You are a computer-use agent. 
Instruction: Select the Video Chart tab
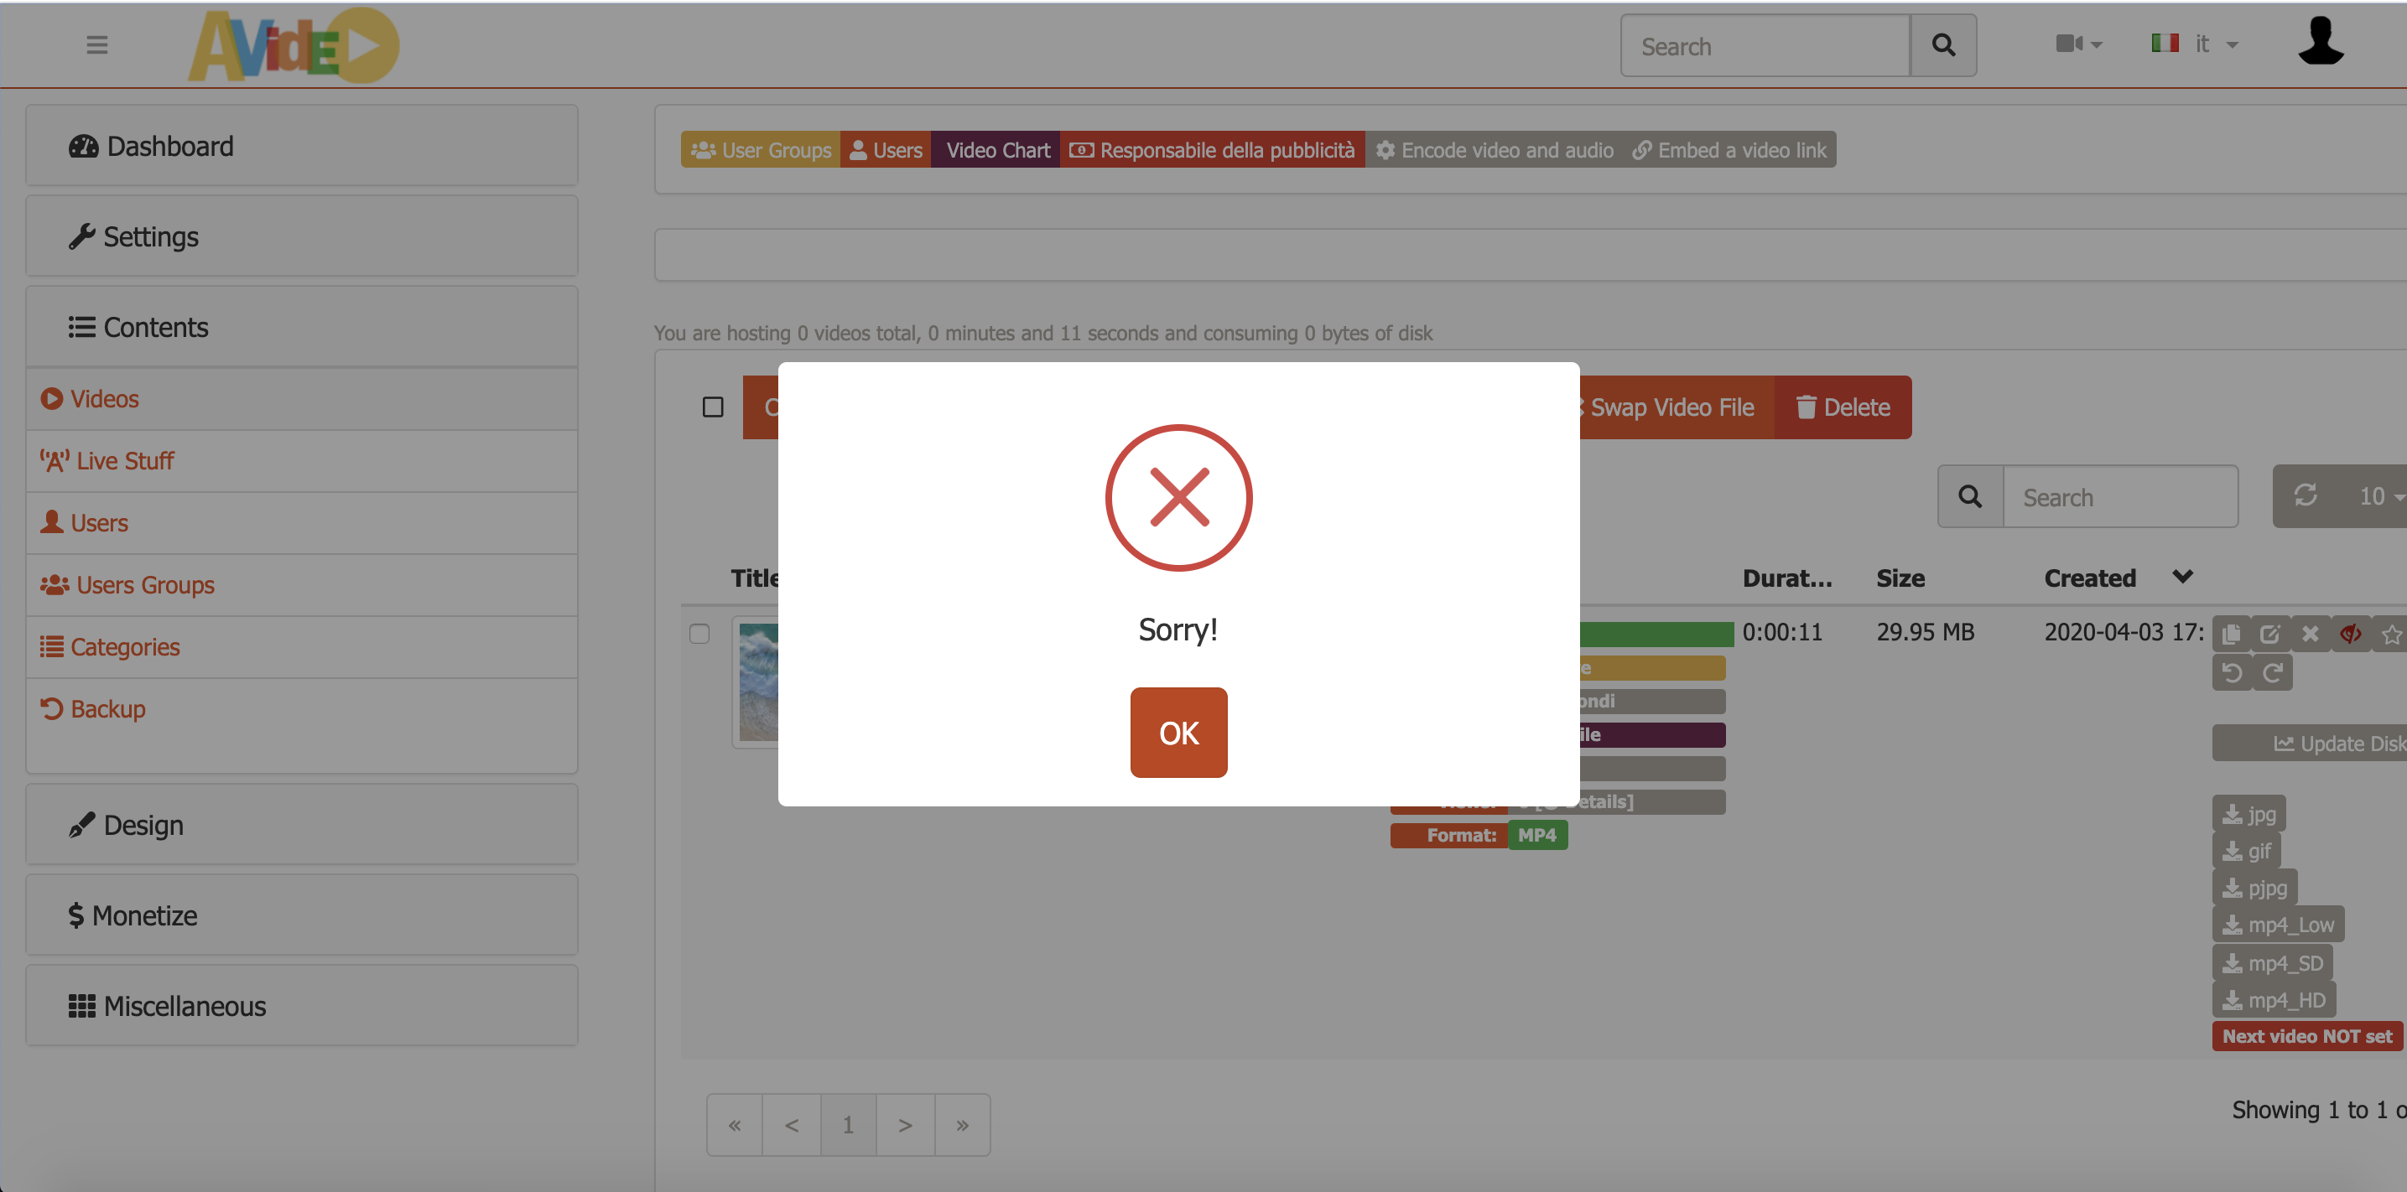point(996,149)
